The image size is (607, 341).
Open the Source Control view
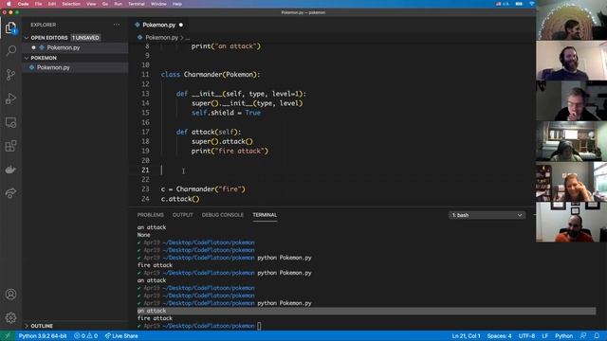10,75
